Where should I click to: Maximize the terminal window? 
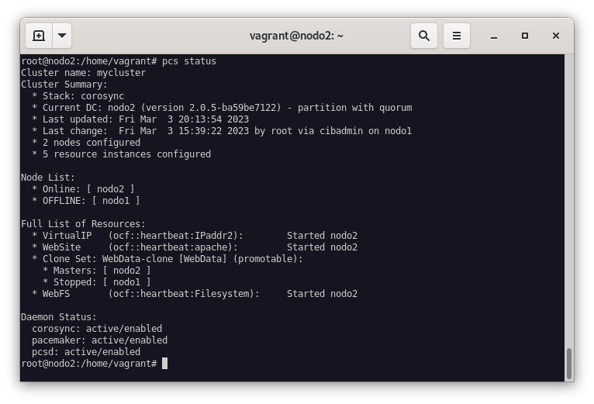click(525, 36)
